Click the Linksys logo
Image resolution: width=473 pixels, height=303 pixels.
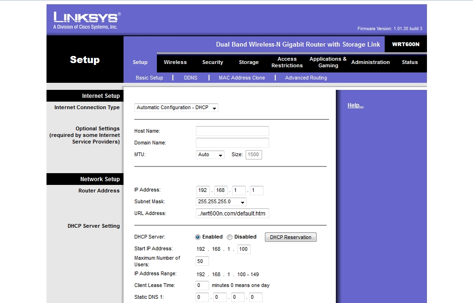coord(87,21)
